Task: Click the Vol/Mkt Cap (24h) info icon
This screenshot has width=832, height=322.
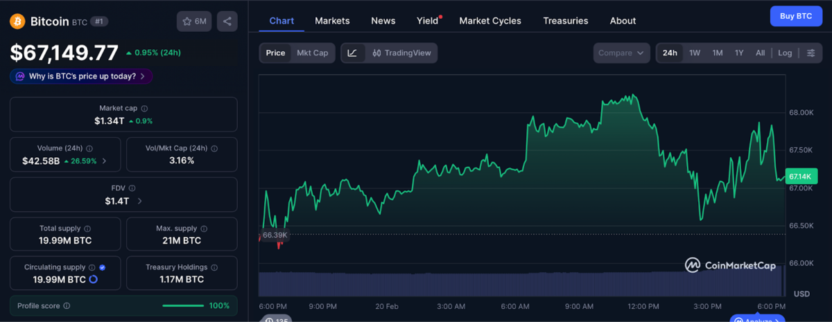Action: tap(214, 148)
